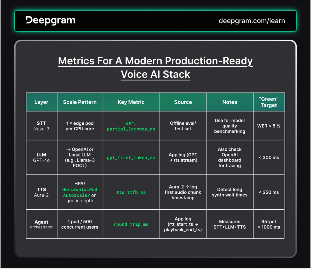The width and height of the screenshot is (311, 269).
Task: Select the Layer column header
Action: click(41, 102)
